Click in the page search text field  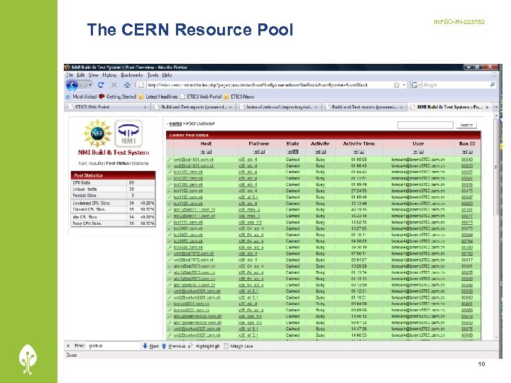click(x=425, y=125)
